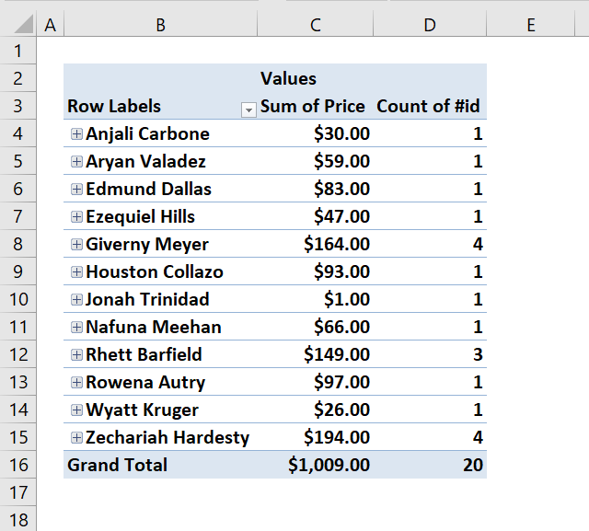The image size is (589, 531).
Task: Expand the Giverny Meyer details
Action: click(76, 245)
